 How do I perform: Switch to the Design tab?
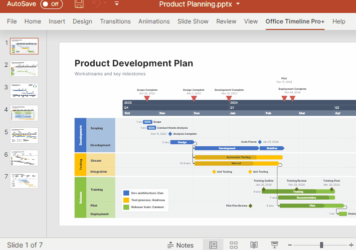[82, 21]
